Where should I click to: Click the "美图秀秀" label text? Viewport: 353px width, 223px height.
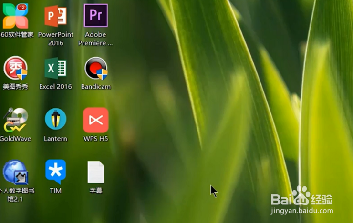pos(15,87)
